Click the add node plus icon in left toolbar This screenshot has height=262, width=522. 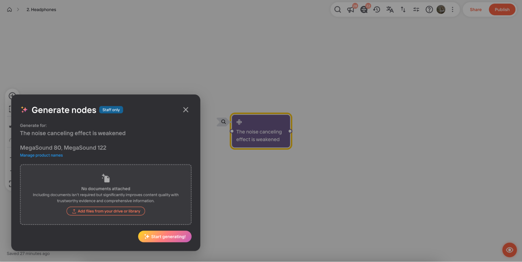[12, 96]
